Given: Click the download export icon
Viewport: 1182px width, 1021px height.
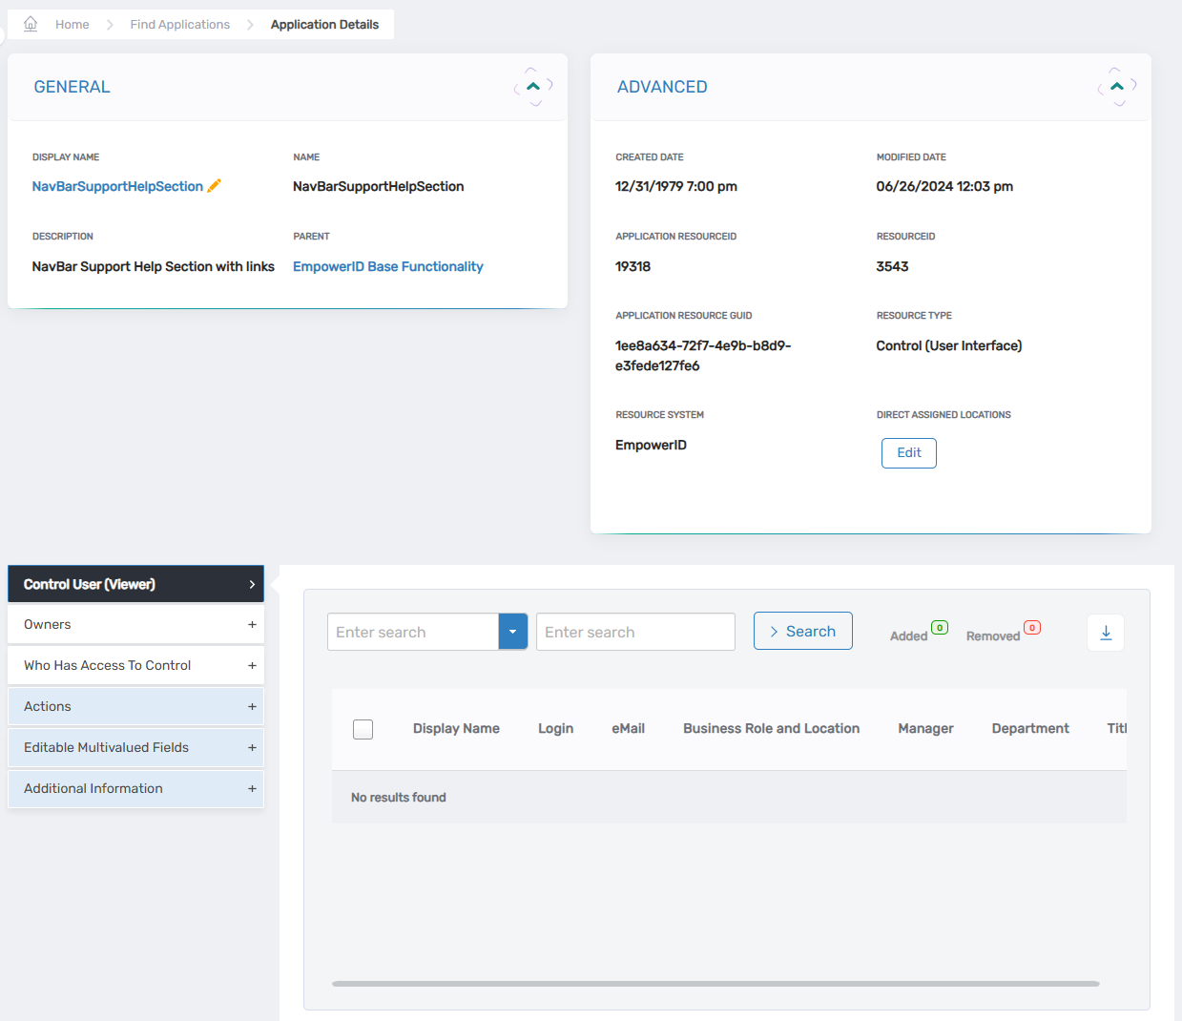Looking at the screenshot, I should (x=1106, y=633).
